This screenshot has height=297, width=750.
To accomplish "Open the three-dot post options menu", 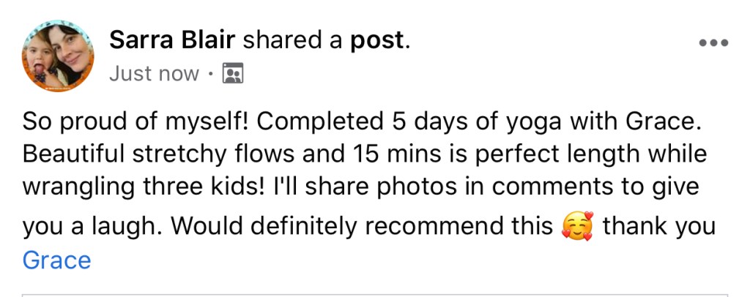I will pyautogui.click(x=713, y=42).
